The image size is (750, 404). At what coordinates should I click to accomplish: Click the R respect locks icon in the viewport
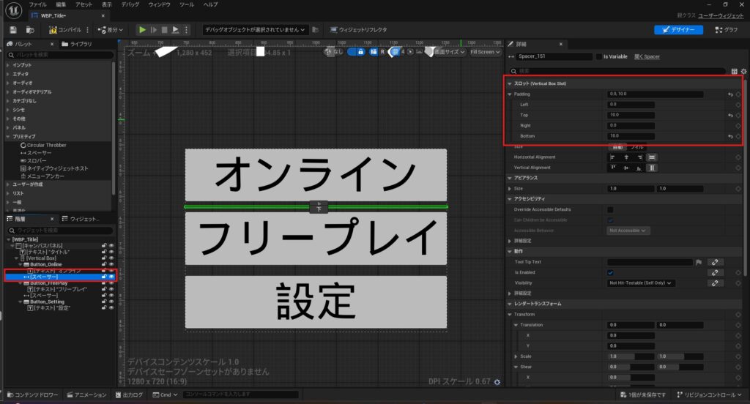[x=382, y=52]
